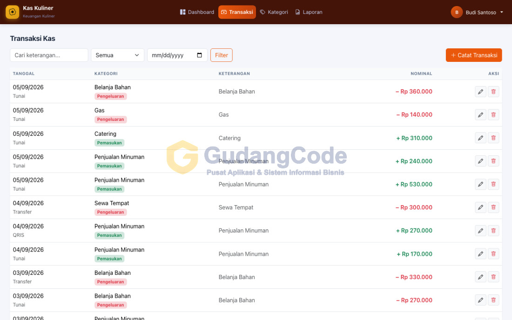The height and width of the screenshot is (320, 512).
Task: Click Catat Transaksi button
Action: (x=474, y=55)
